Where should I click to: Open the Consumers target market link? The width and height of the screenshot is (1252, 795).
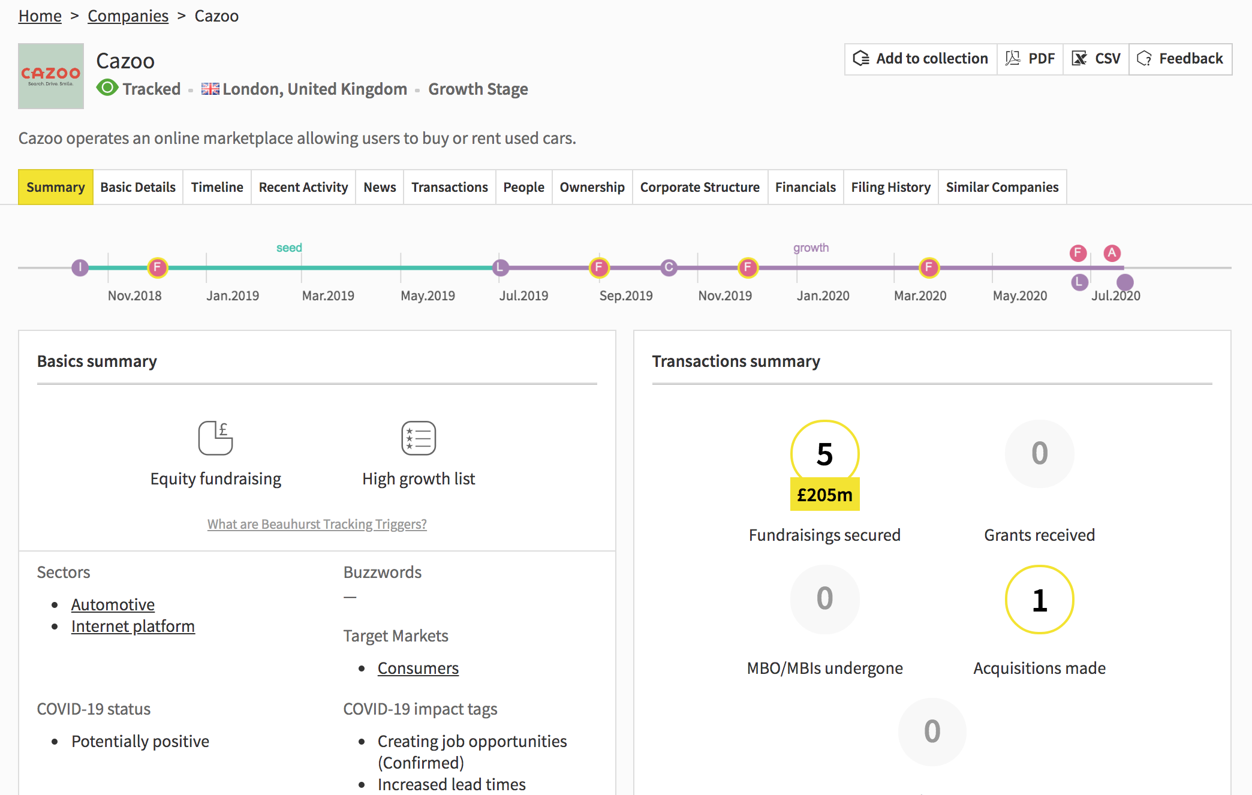click(x=418, y=668)
